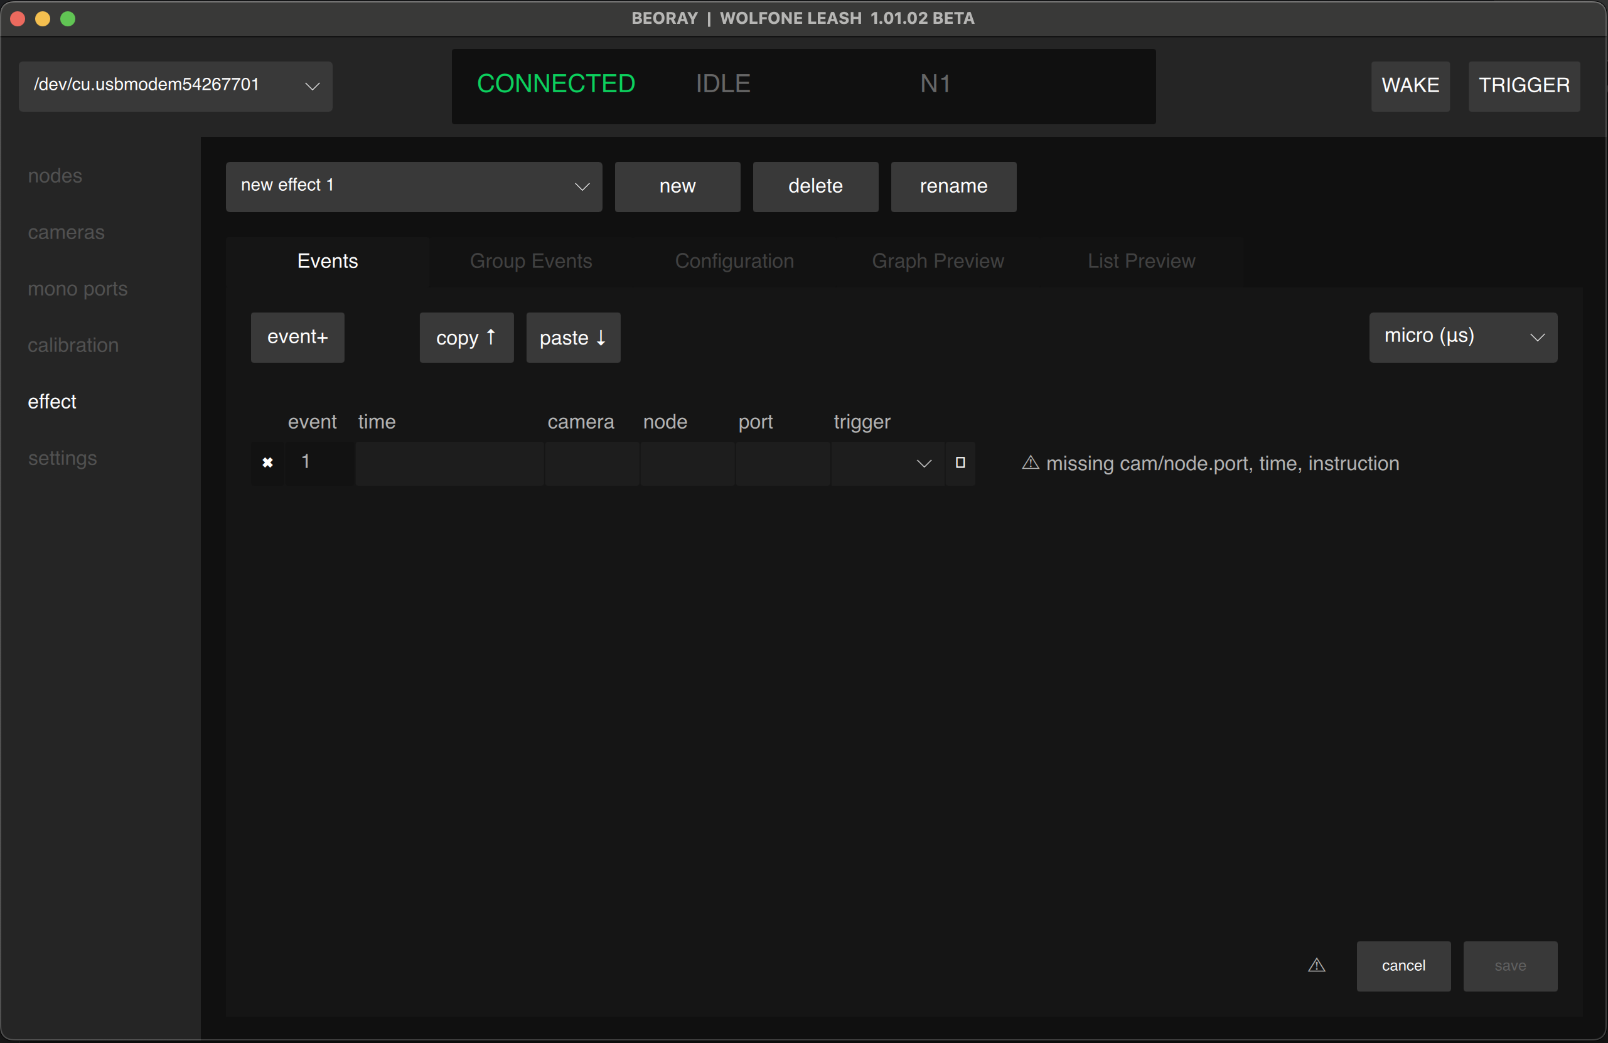Click the time input field on event row 1
This screenshot has width=1608, height=1043.
point(451,463)
